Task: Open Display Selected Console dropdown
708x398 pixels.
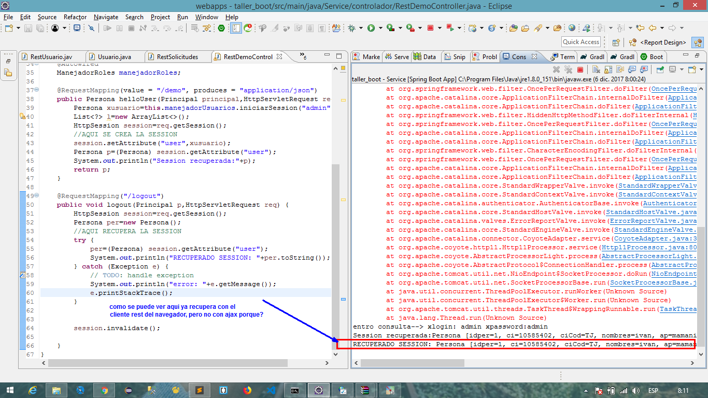Action: click(x=681, y=69)
